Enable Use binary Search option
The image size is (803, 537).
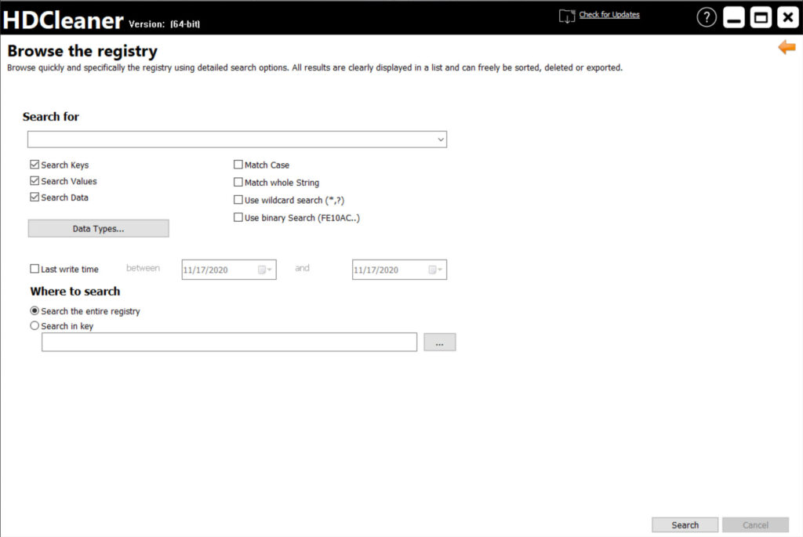(x=238, y=217)
